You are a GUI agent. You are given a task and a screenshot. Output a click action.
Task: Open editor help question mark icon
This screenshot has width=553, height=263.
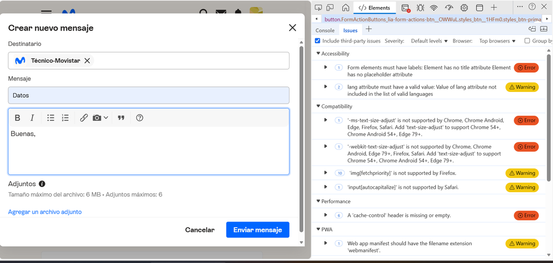pos(139,118)
